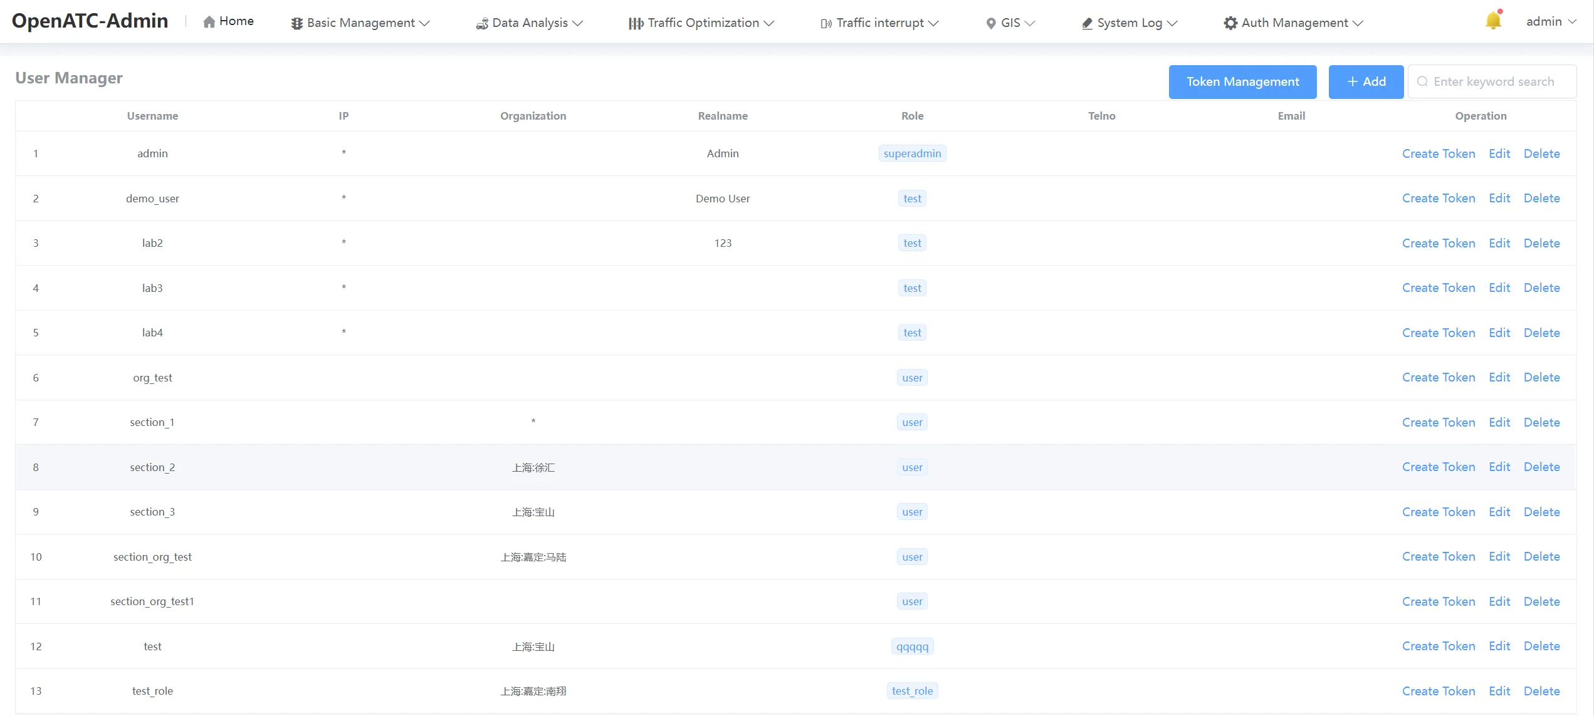Expand the Basic Management chevron

(x=424, y=23)
